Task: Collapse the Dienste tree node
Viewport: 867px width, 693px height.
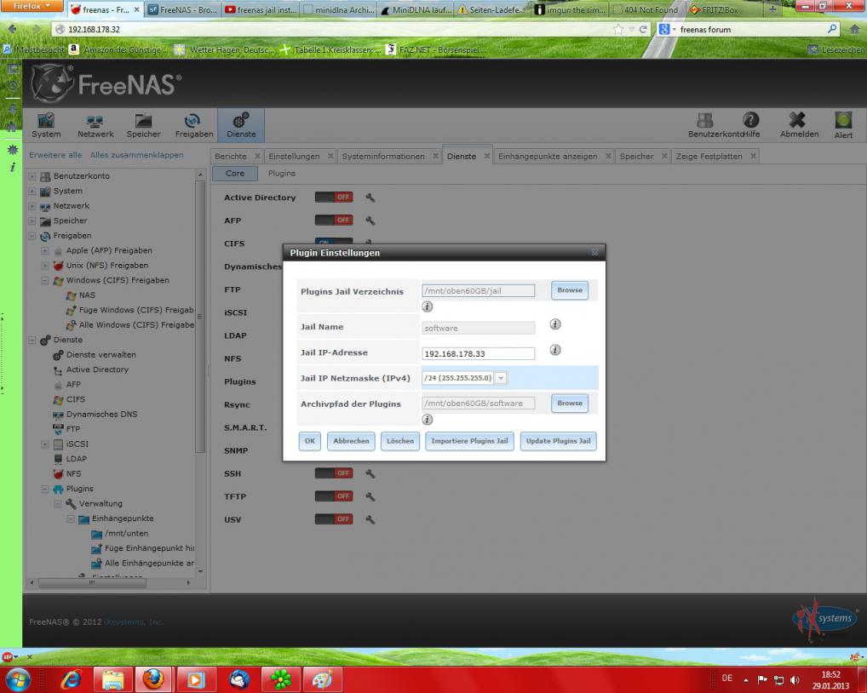Action: pos(32,340)
